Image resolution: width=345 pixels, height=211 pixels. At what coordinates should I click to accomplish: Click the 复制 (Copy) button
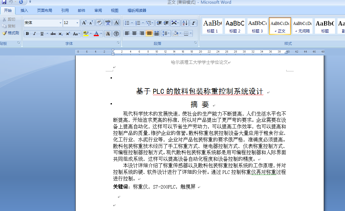point(9,26)
